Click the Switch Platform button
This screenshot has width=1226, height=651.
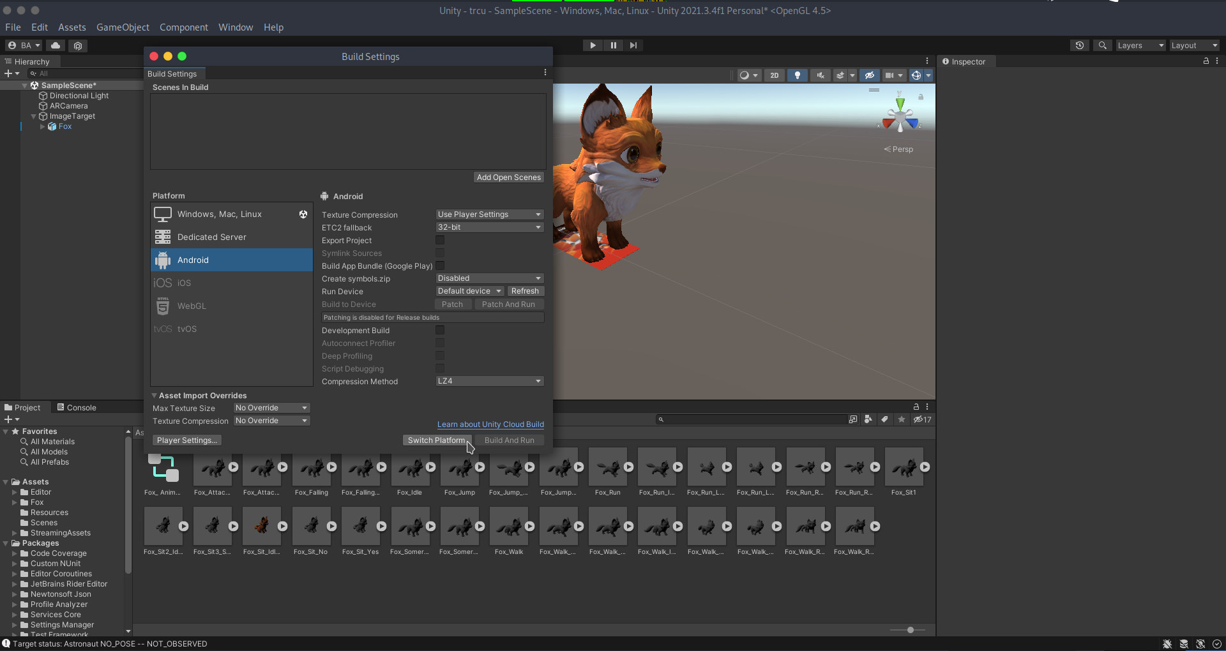(x=436, y=440)
